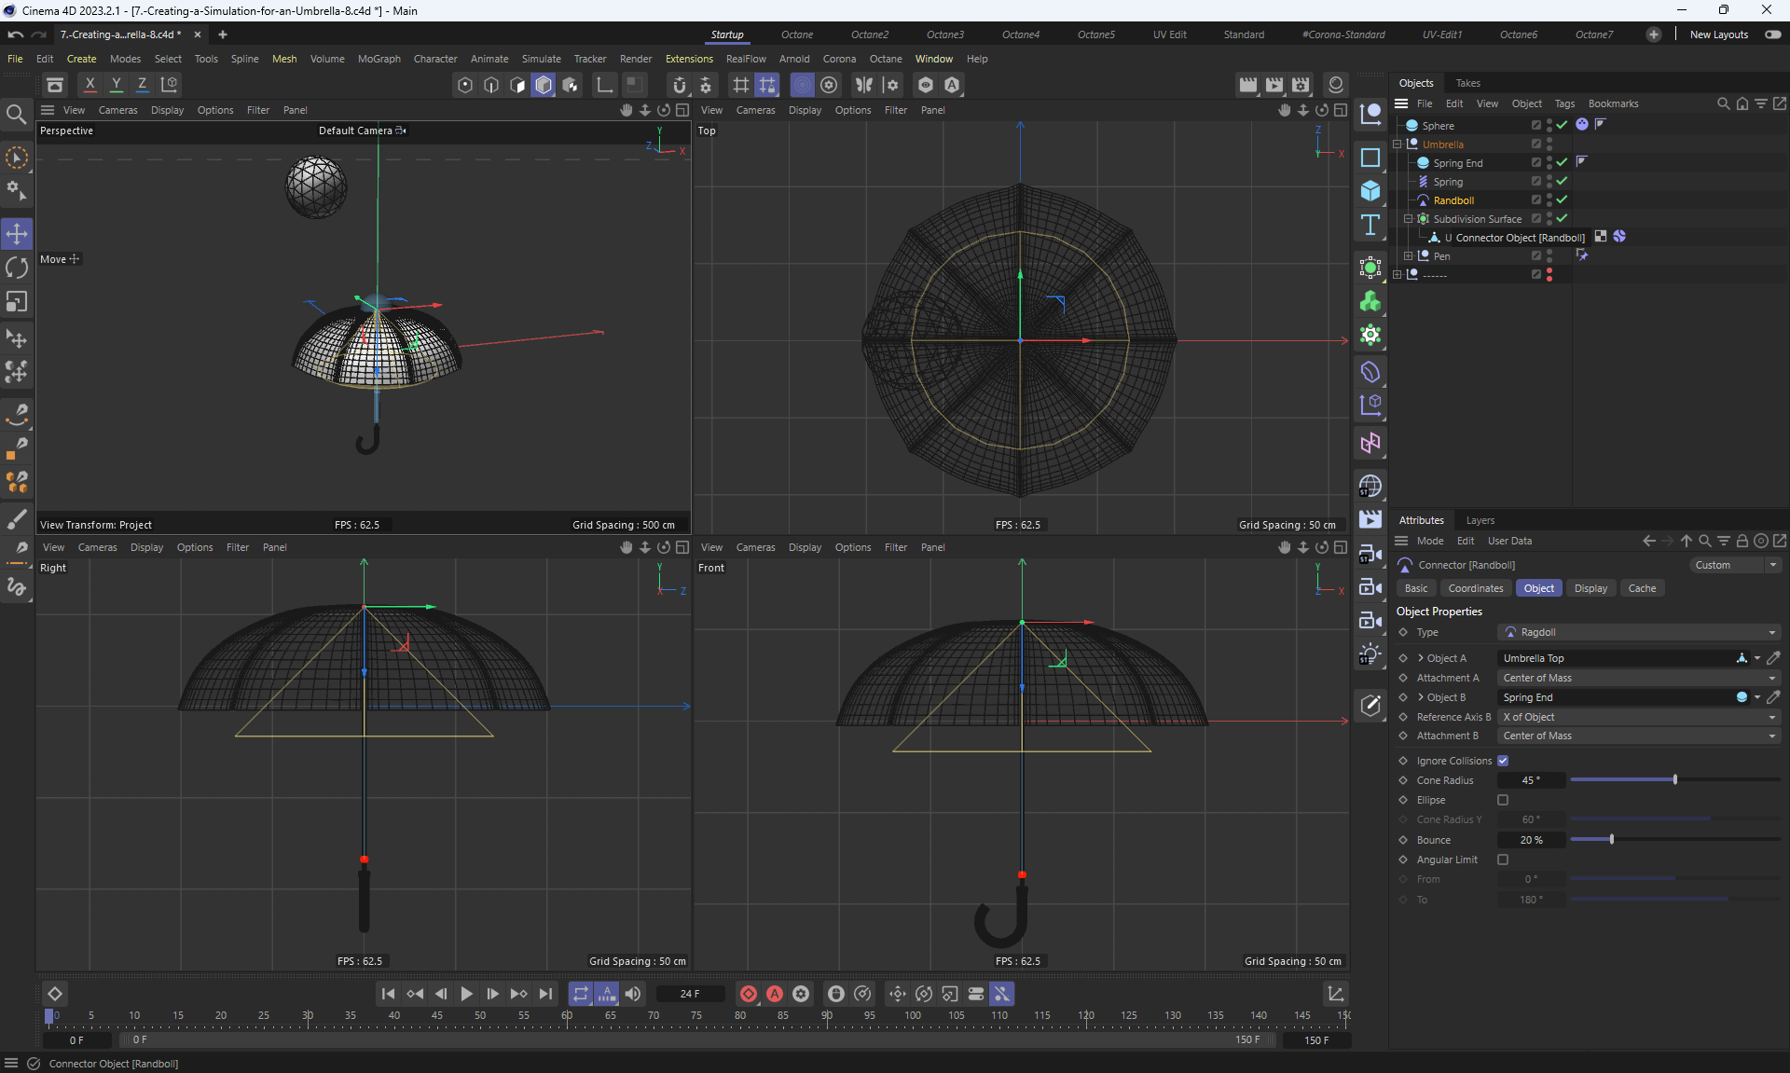Screen dimensions: 1790x1073
Task: Open the Reference Axis B dropdown
Action: click(x=1638, y=717)
